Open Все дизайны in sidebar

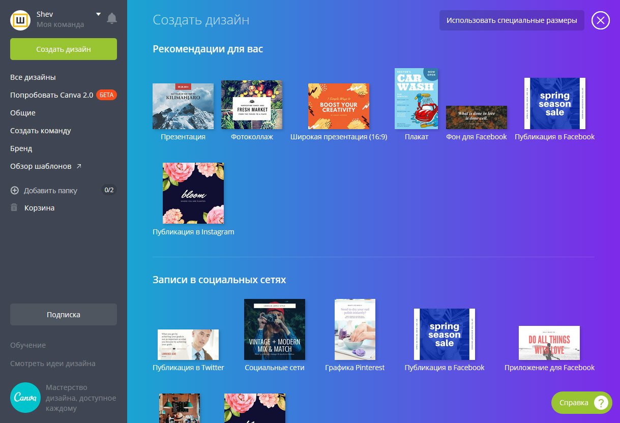pos(33,77)
